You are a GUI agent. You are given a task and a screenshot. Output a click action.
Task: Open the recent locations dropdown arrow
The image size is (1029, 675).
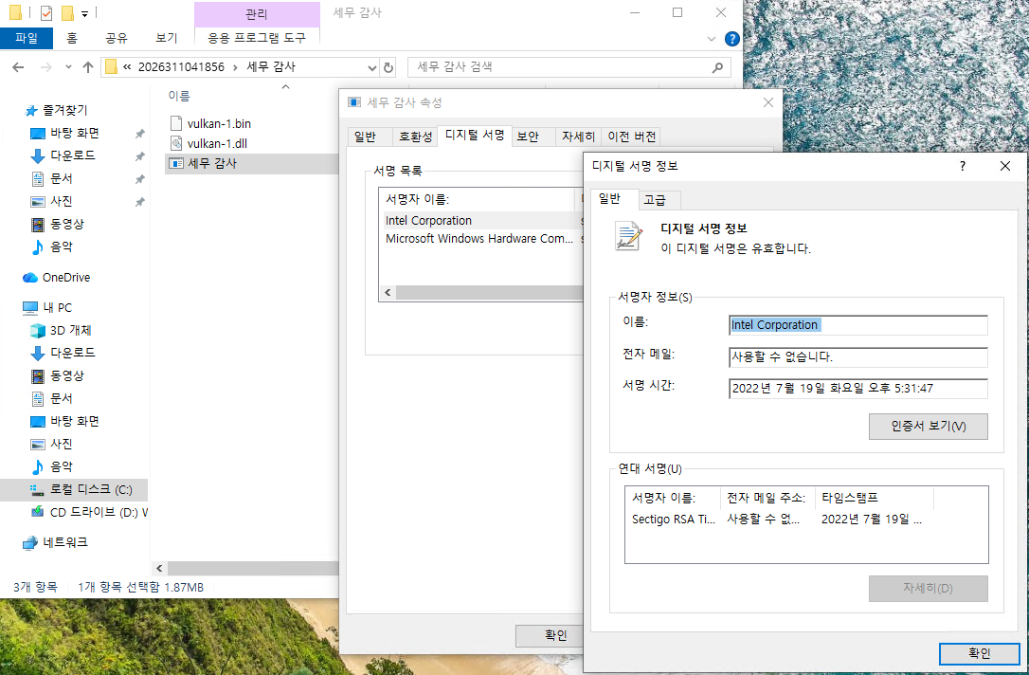pos(67,67)
